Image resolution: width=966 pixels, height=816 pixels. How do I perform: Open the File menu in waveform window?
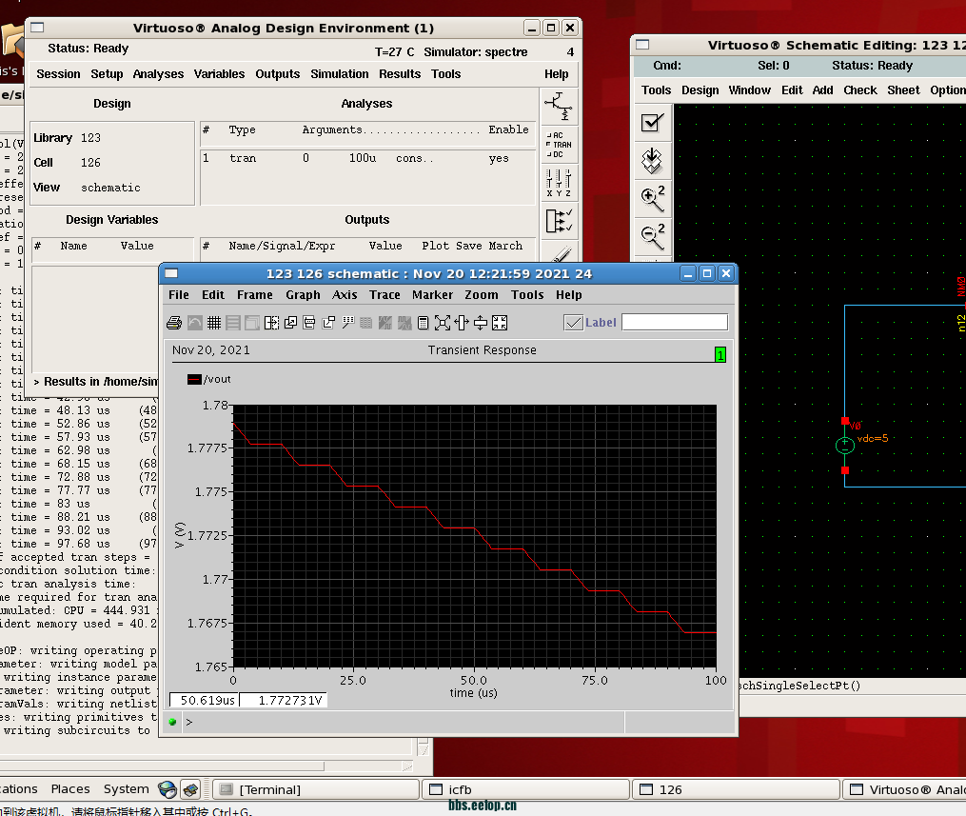tap(179, 295)
